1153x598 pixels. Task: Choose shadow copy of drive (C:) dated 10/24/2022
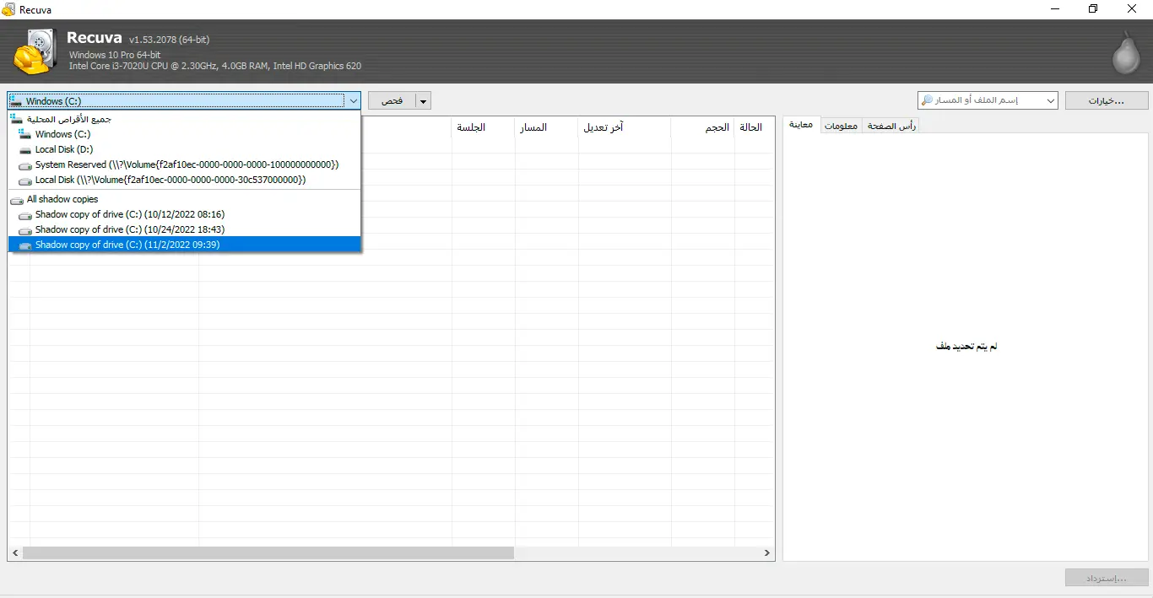(129, 229)
